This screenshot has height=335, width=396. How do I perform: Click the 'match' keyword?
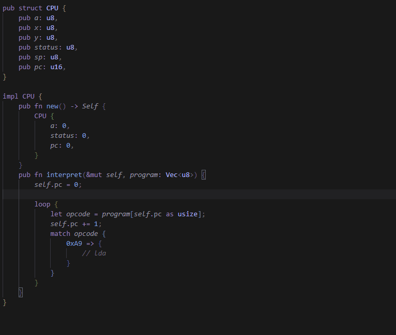pyautogui.click(x=60, y=234)
